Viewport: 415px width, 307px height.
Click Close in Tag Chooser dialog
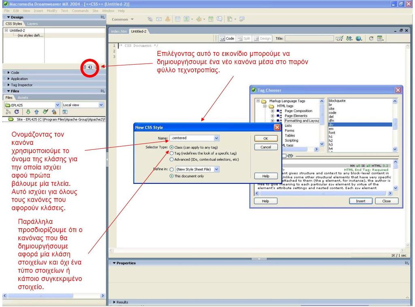[x=386, y=201]
